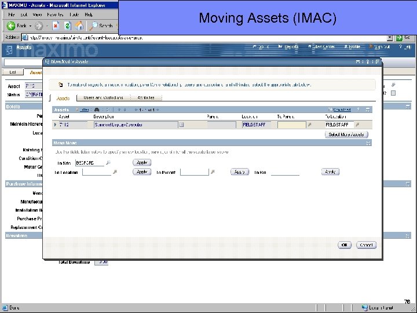The width and height of the screenshot is (417, 313).
Task: Click the empty Mass Move To Location field
Action: coord(97,172)
